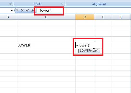Click the Cancel (X) formula button
131x93 pixels.
(22, 10)
